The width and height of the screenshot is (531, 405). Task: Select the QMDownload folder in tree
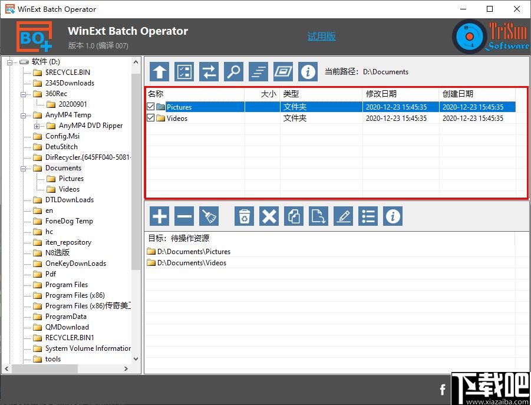tap(67, 327)
